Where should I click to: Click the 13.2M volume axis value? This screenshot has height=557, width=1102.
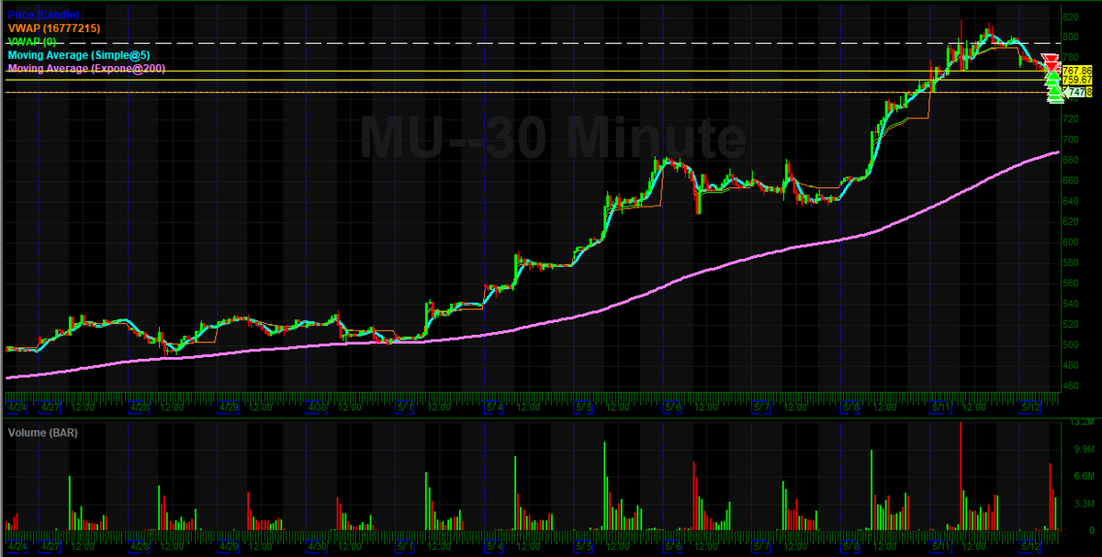(1082, 422)
